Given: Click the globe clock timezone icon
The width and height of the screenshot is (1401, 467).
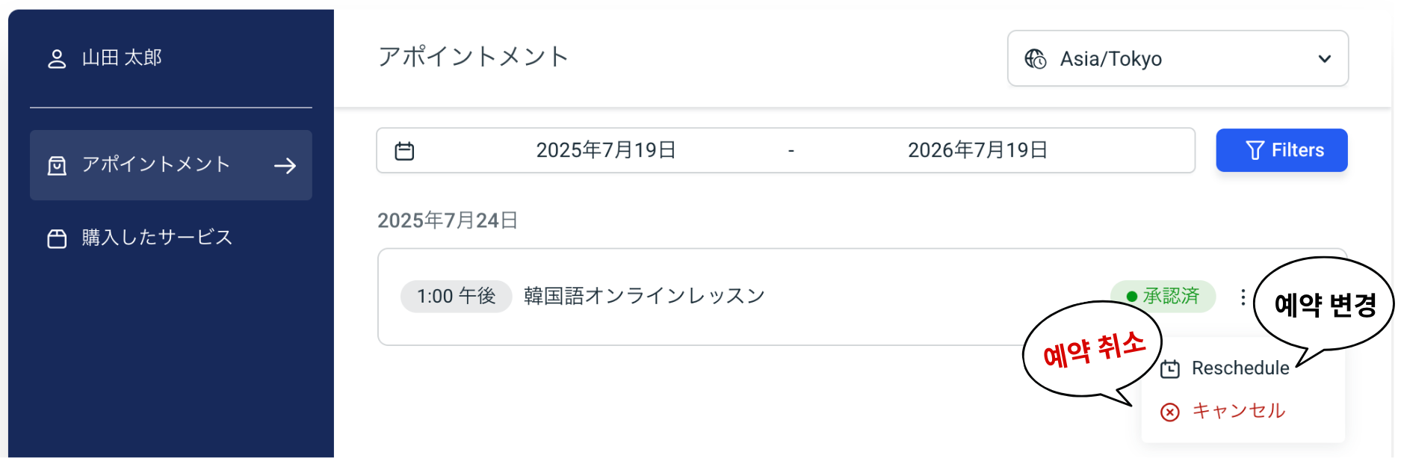Looking at the screenshot, I should pyautogui.click(x=1035, y=59).
